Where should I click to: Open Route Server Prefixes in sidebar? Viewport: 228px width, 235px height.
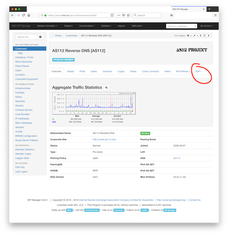pyautogui.click(x=26, y=140)
